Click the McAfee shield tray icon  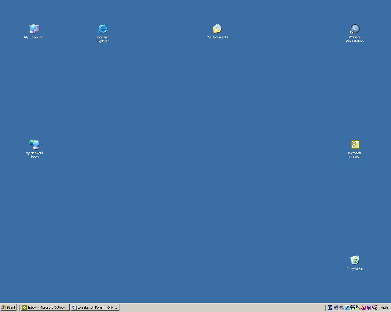click(369, 308)
